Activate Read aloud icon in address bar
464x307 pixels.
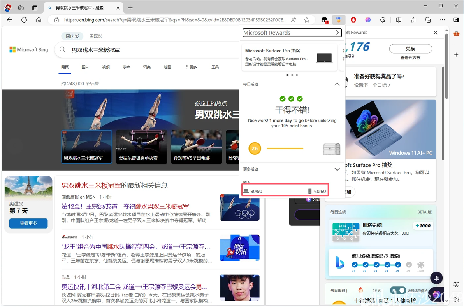point(294,20)
